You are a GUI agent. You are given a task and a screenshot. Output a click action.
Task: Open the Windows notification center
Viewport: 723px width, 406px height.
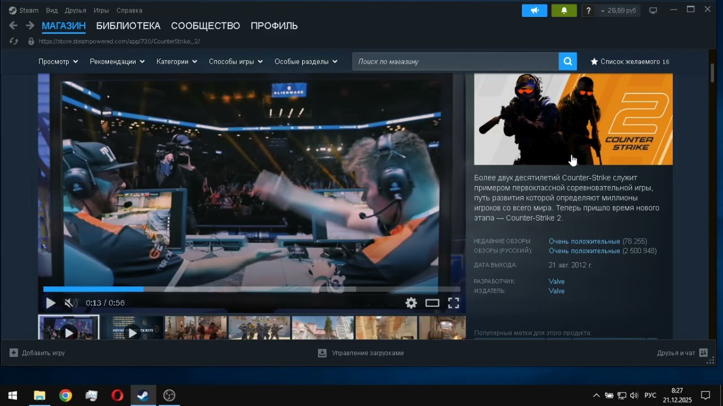click(x=705, y=395)
